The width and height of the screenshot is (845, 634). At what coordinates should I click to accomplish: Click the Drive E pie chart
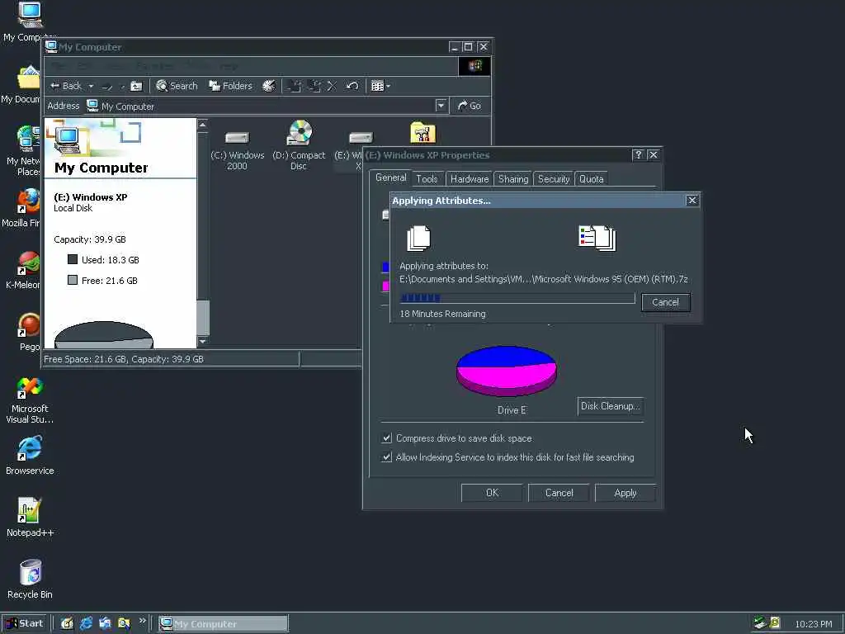pyautogui.click(x=507, y=371)
